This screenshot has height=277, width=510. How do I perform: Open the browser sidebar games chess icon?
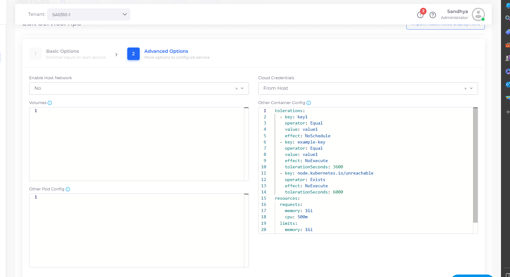[508, 58]
